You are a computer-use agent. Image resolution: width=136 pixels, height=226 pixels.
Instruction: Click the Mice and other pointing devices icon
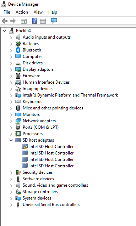pyautogui.click(x=18, y=108)
